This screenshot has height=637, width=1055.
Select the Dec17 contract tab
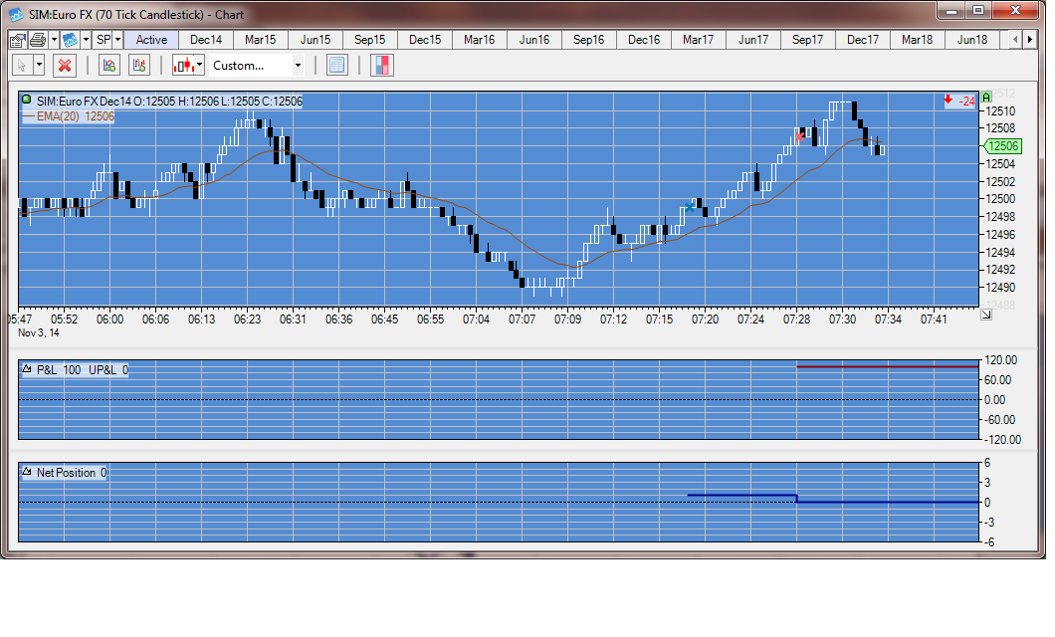[863, 40]
